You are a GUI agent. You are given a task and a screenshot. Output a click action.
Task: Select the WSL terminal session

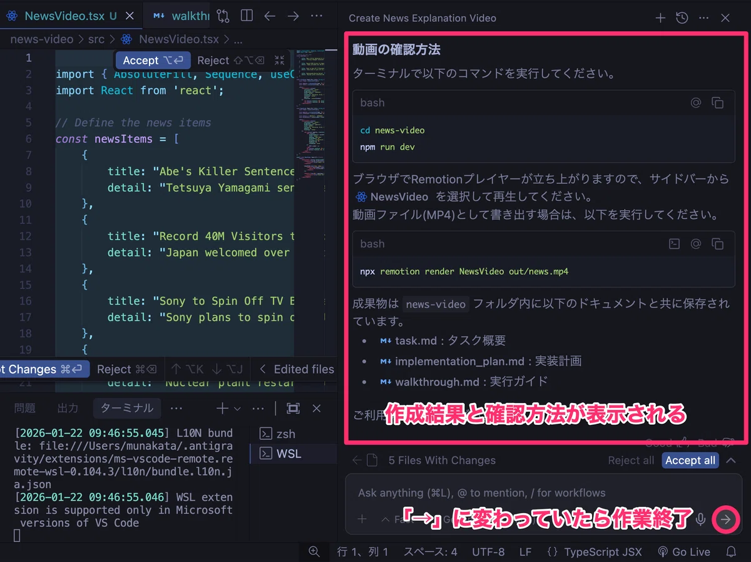[x=293, y=454]
